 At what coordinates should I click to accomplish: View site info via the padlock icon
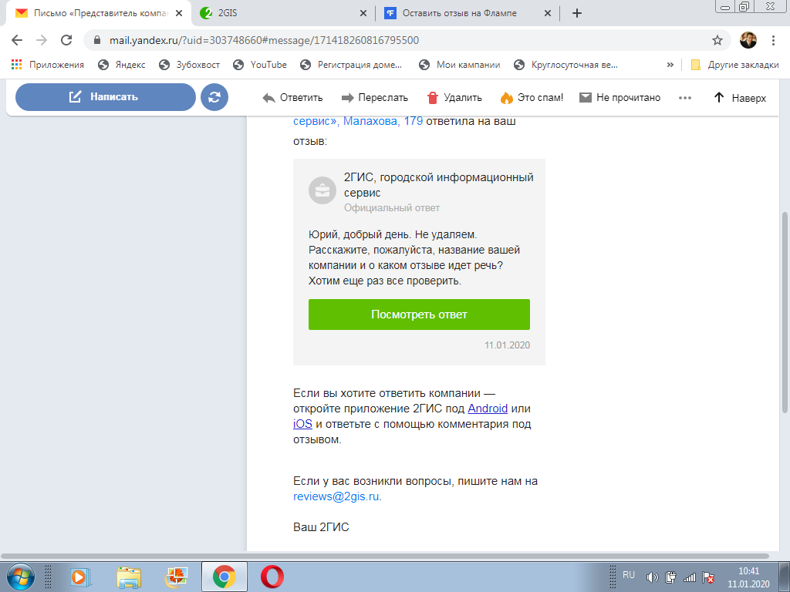[x=98, y=40]
